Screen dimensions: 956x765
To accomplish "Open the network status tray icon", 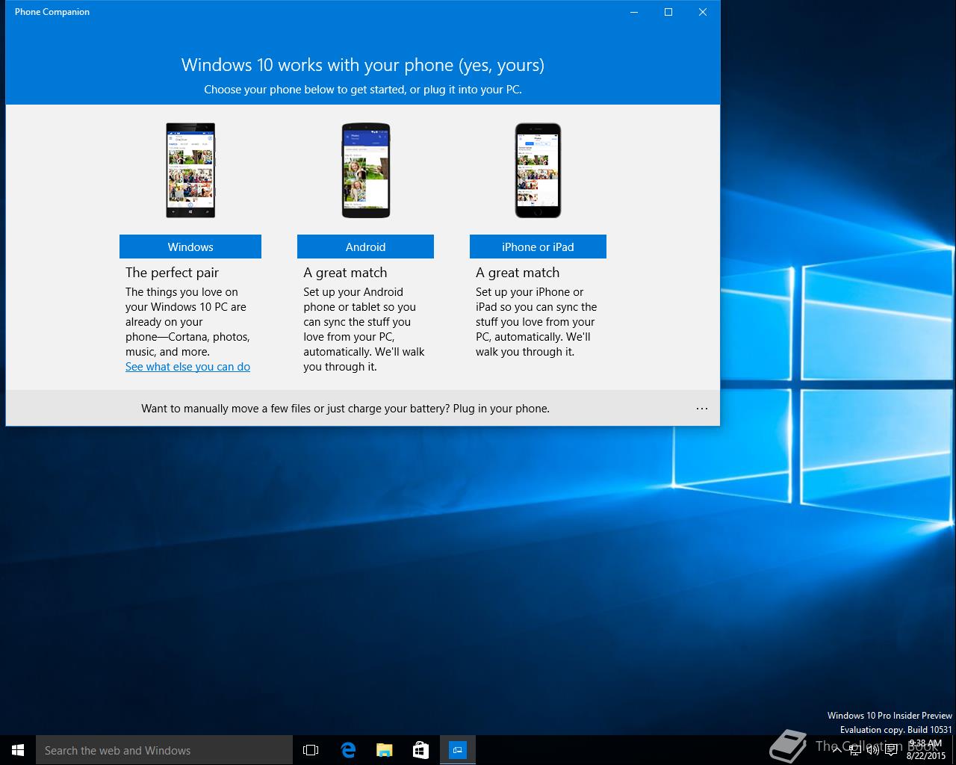I will pos(855,750).
